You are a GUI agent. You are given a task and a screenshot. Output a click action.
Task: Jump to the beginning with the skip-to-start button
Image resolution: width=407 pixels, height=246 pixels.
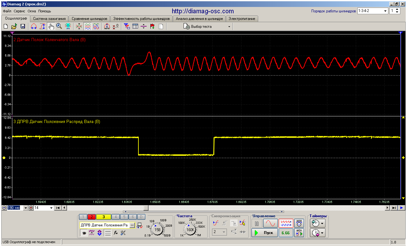(58, 208)
